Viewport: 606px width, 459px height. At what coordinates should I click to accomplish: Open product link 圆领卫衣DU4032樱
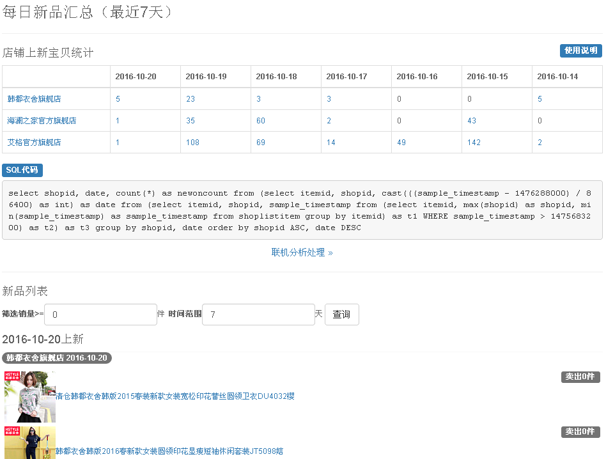coord(175,396)
